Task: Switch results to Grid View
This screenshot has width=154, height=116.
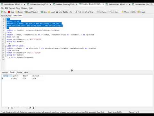Action: 101,12
